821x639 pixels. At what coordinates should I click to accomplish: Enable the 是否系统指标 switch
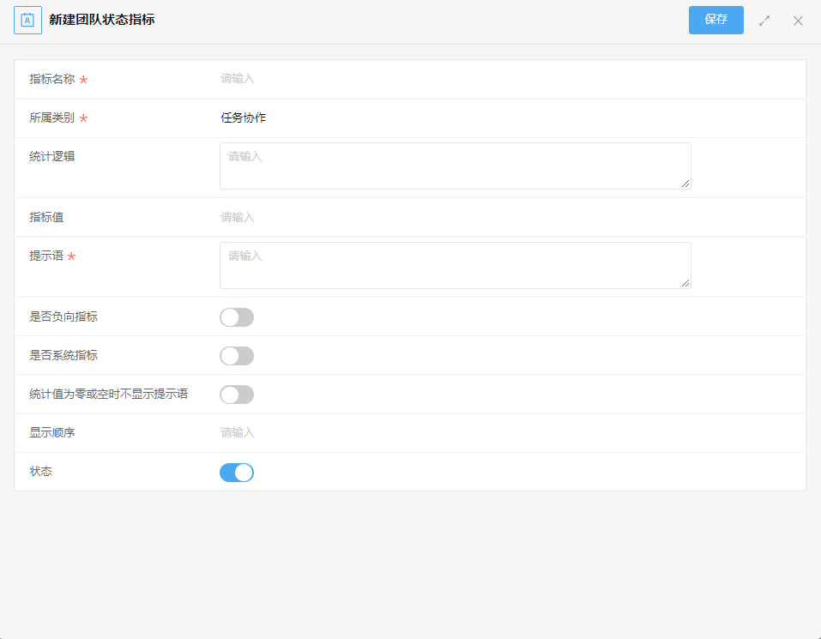click(x=237, y=356)
